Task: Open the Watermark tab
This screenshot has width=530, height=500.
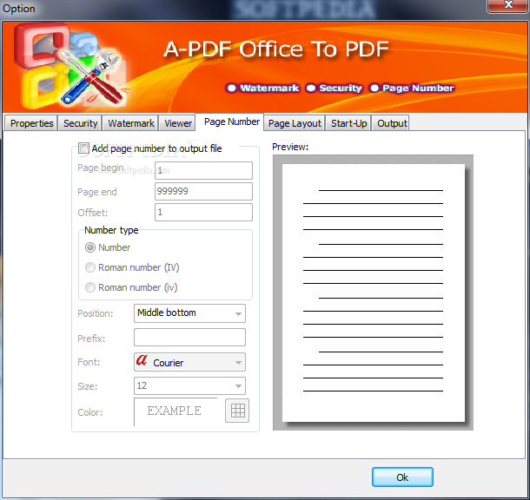Action: tap(130, 123)
